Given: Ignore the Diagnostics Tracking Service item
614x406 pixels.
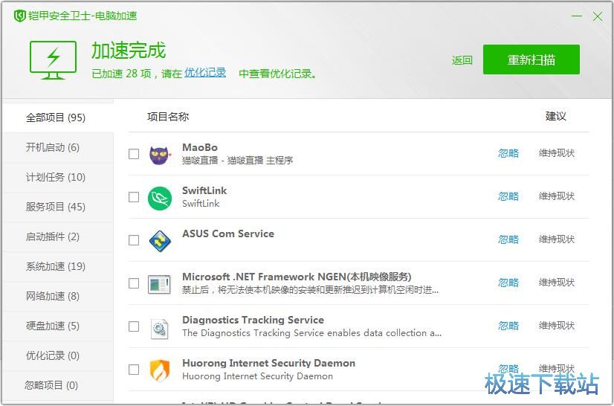Looking at the screenshot, I should point(508,326).
